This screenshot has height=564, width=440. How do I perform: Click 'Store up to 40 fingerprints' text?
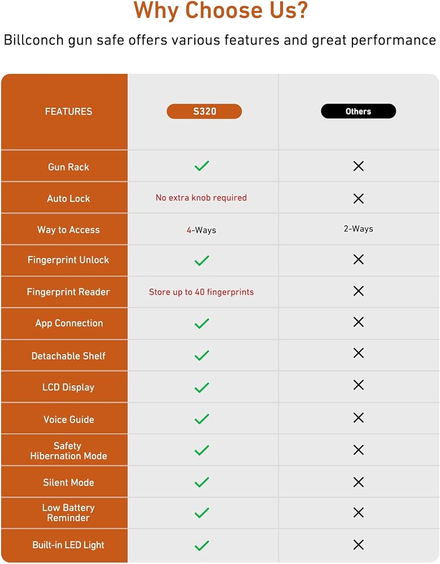click(x=202, y=292)
